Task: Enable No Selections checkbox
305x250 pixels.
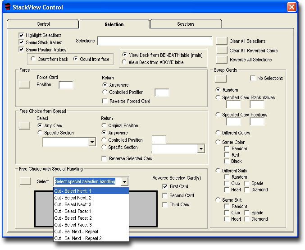Action: coord(253,78)
